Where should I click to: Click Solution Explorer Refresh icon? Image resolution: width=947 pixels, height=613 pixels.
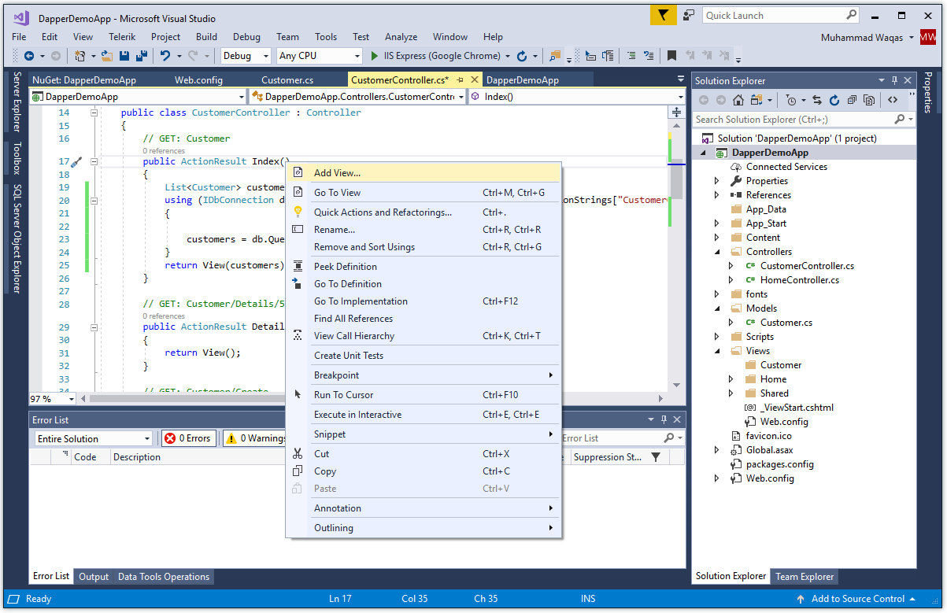834,100
